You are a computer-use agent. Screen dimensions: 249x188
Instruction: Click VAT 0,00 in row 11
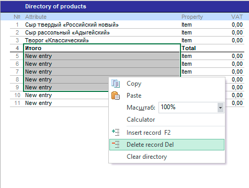(x=237, y=103)
